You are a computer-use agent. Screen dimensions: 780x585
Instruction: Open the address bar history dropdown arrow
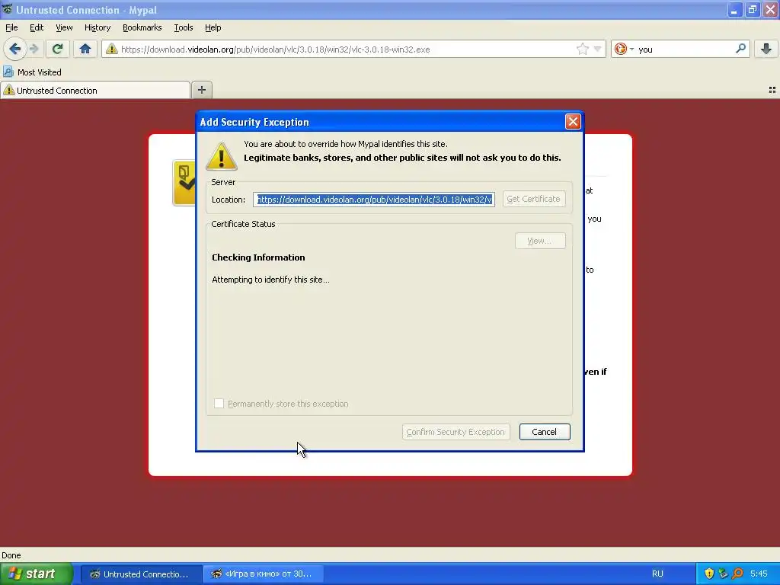(597, 49)
